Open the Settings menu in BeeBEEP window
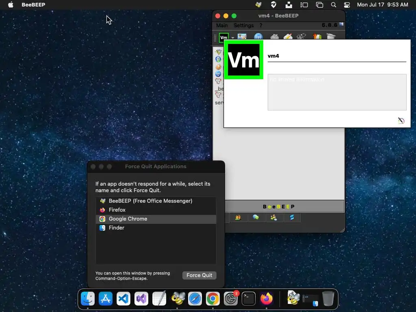416x312 pixels. [244, 26]
